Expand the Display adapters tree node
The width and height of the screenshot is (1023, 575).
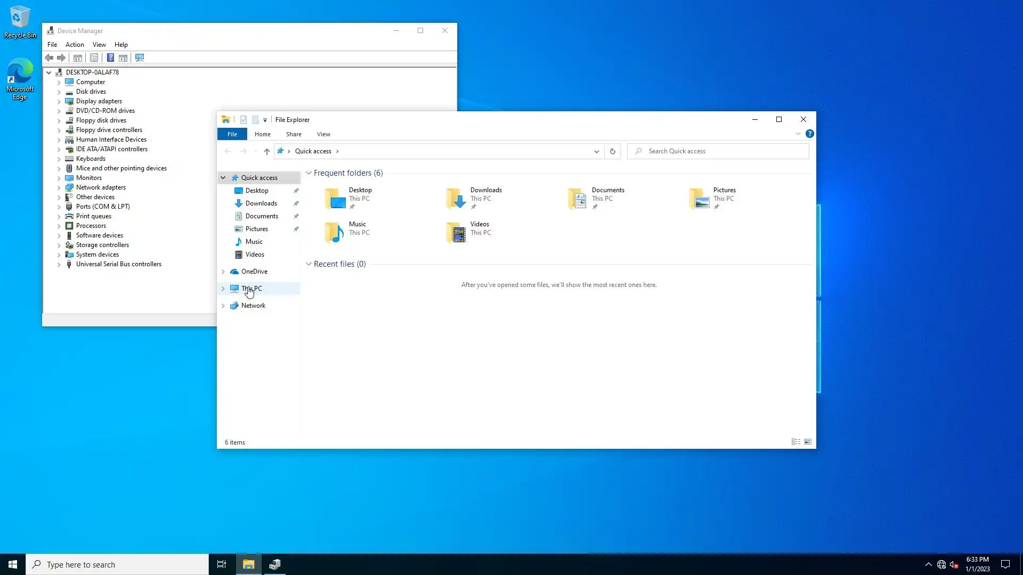59,101
